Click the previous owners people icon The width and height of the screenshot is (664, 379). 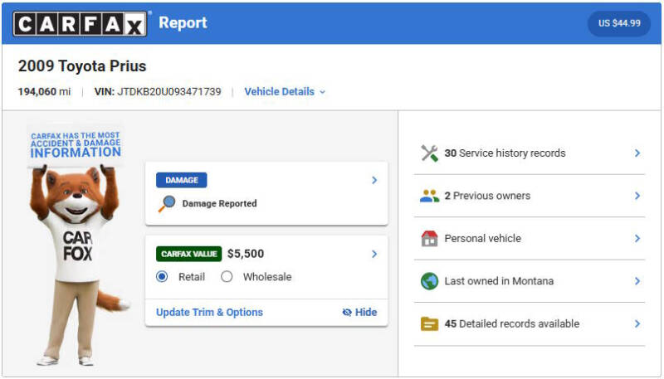tap(429, 196)
